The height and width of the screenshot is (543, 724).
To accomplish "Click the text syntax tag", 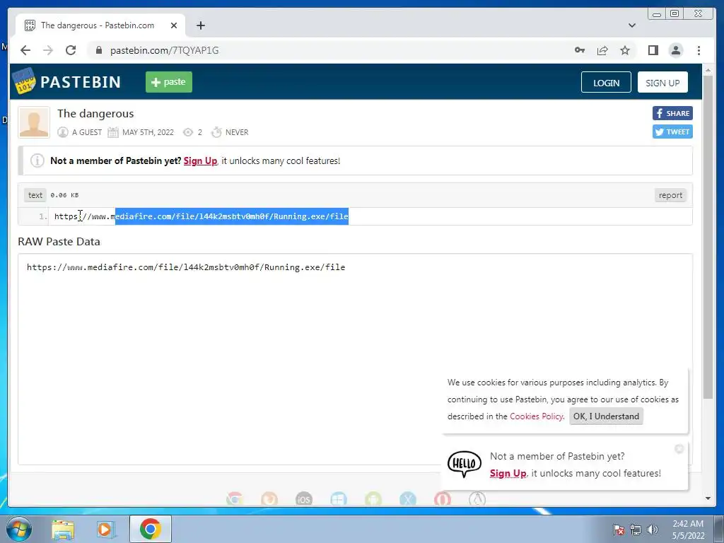I will (35, 195).
